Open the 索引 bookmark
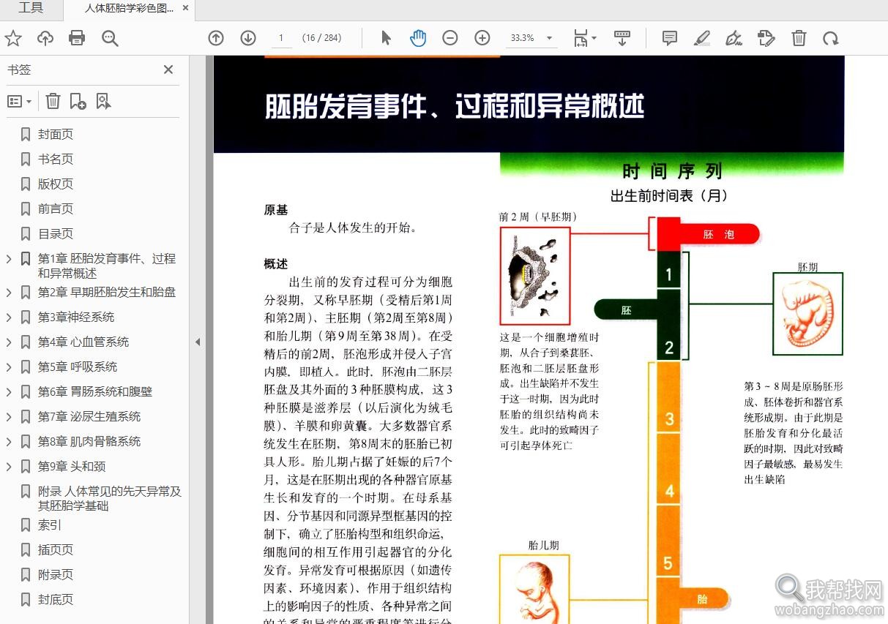Viewport: 888px width, 624px height. [50, 525]
